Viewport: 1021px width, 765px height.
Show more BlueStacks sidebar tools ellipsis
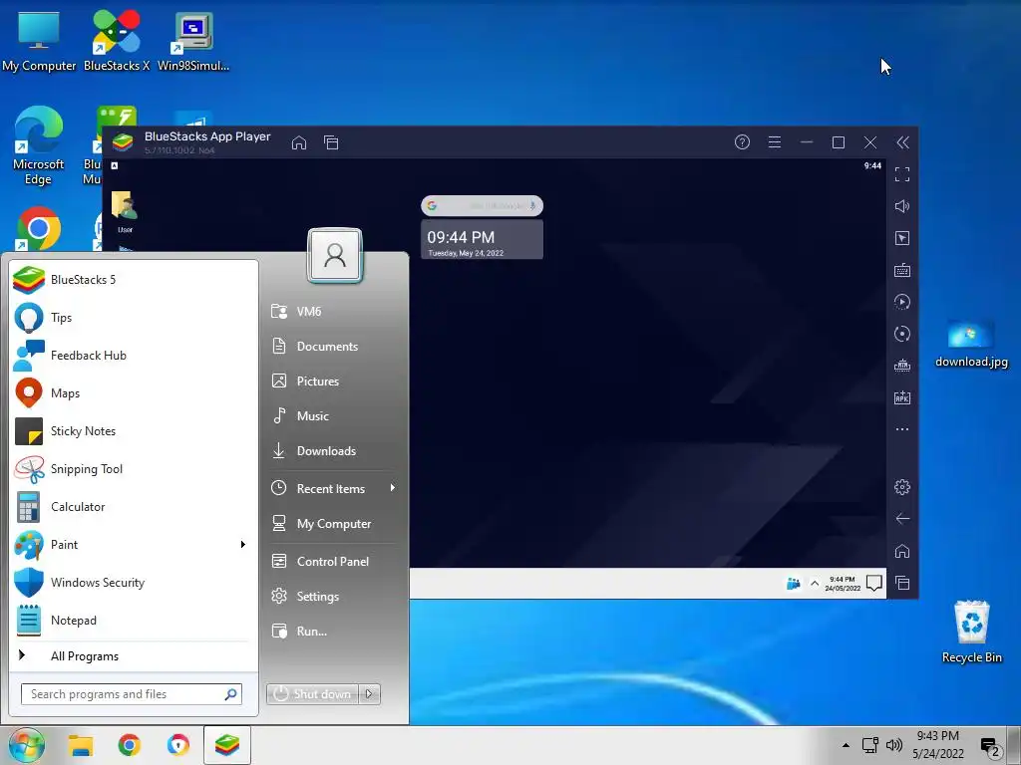[901, 429]
